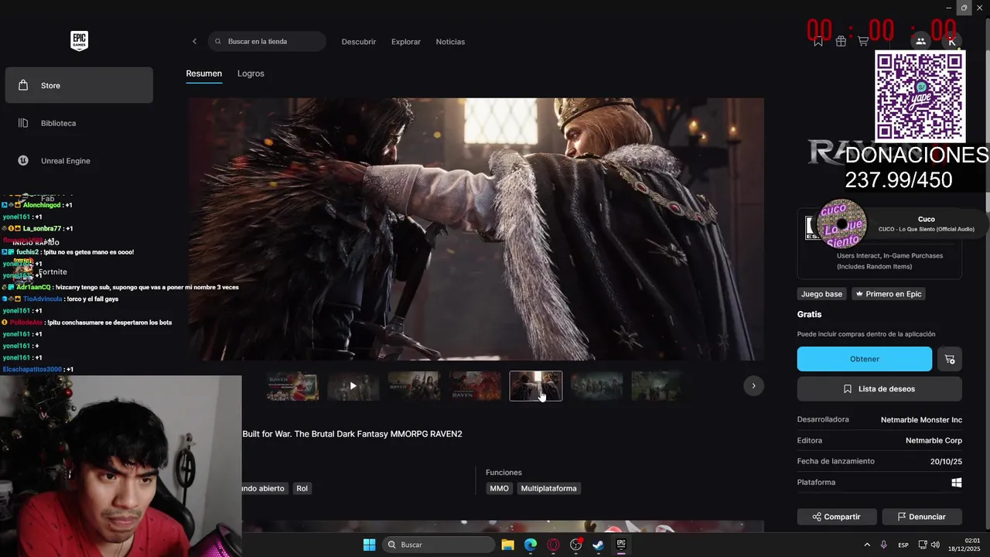Open the volume icon in system tray

tap(936, 545)
